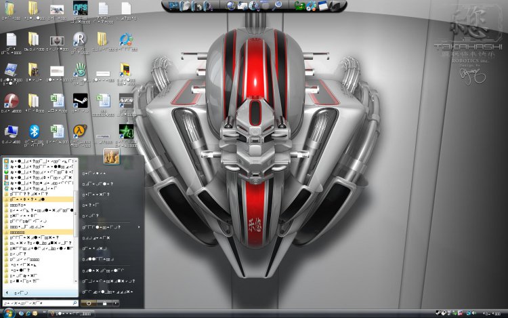The width and height of the screenshot is (508, 318).
Task: Open the folder showing a photo preview
Action: point(33,69)
